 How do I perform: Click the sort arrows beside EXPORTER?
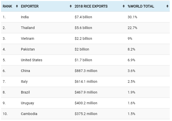[71, 6]
